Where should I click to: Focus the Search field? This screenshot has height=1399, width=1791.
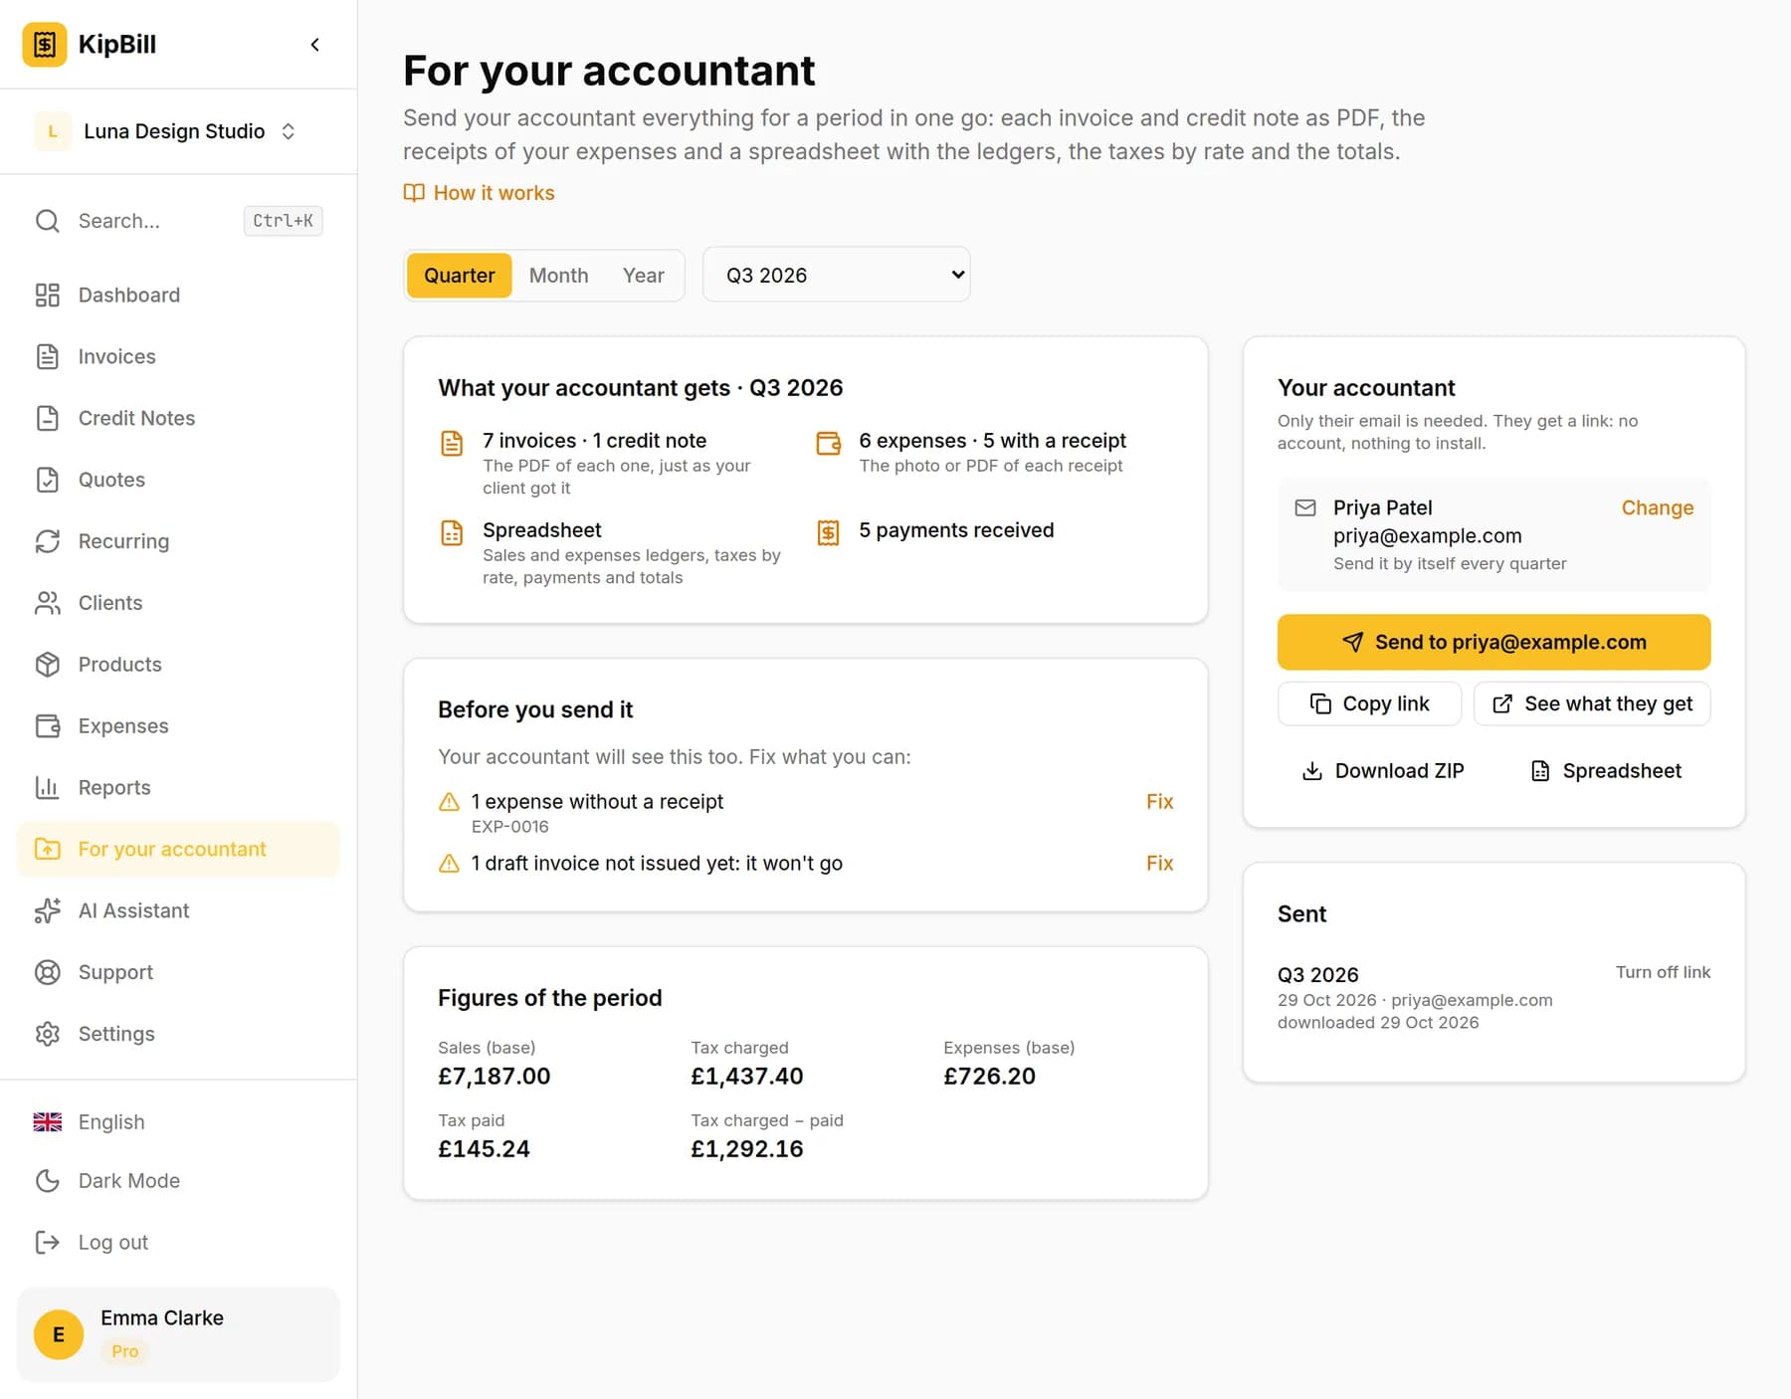point(178,221)
